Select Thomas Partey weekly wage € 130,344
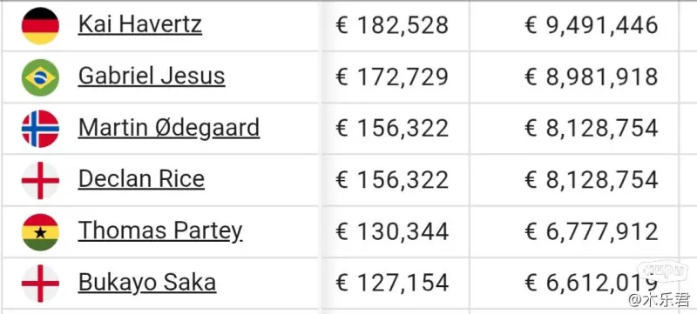Screen dimensions: 697x314 (391, 231)
